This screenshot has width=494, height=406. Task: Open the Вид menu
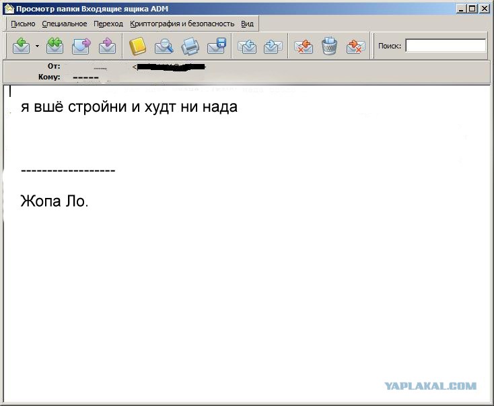coord(247,24)
